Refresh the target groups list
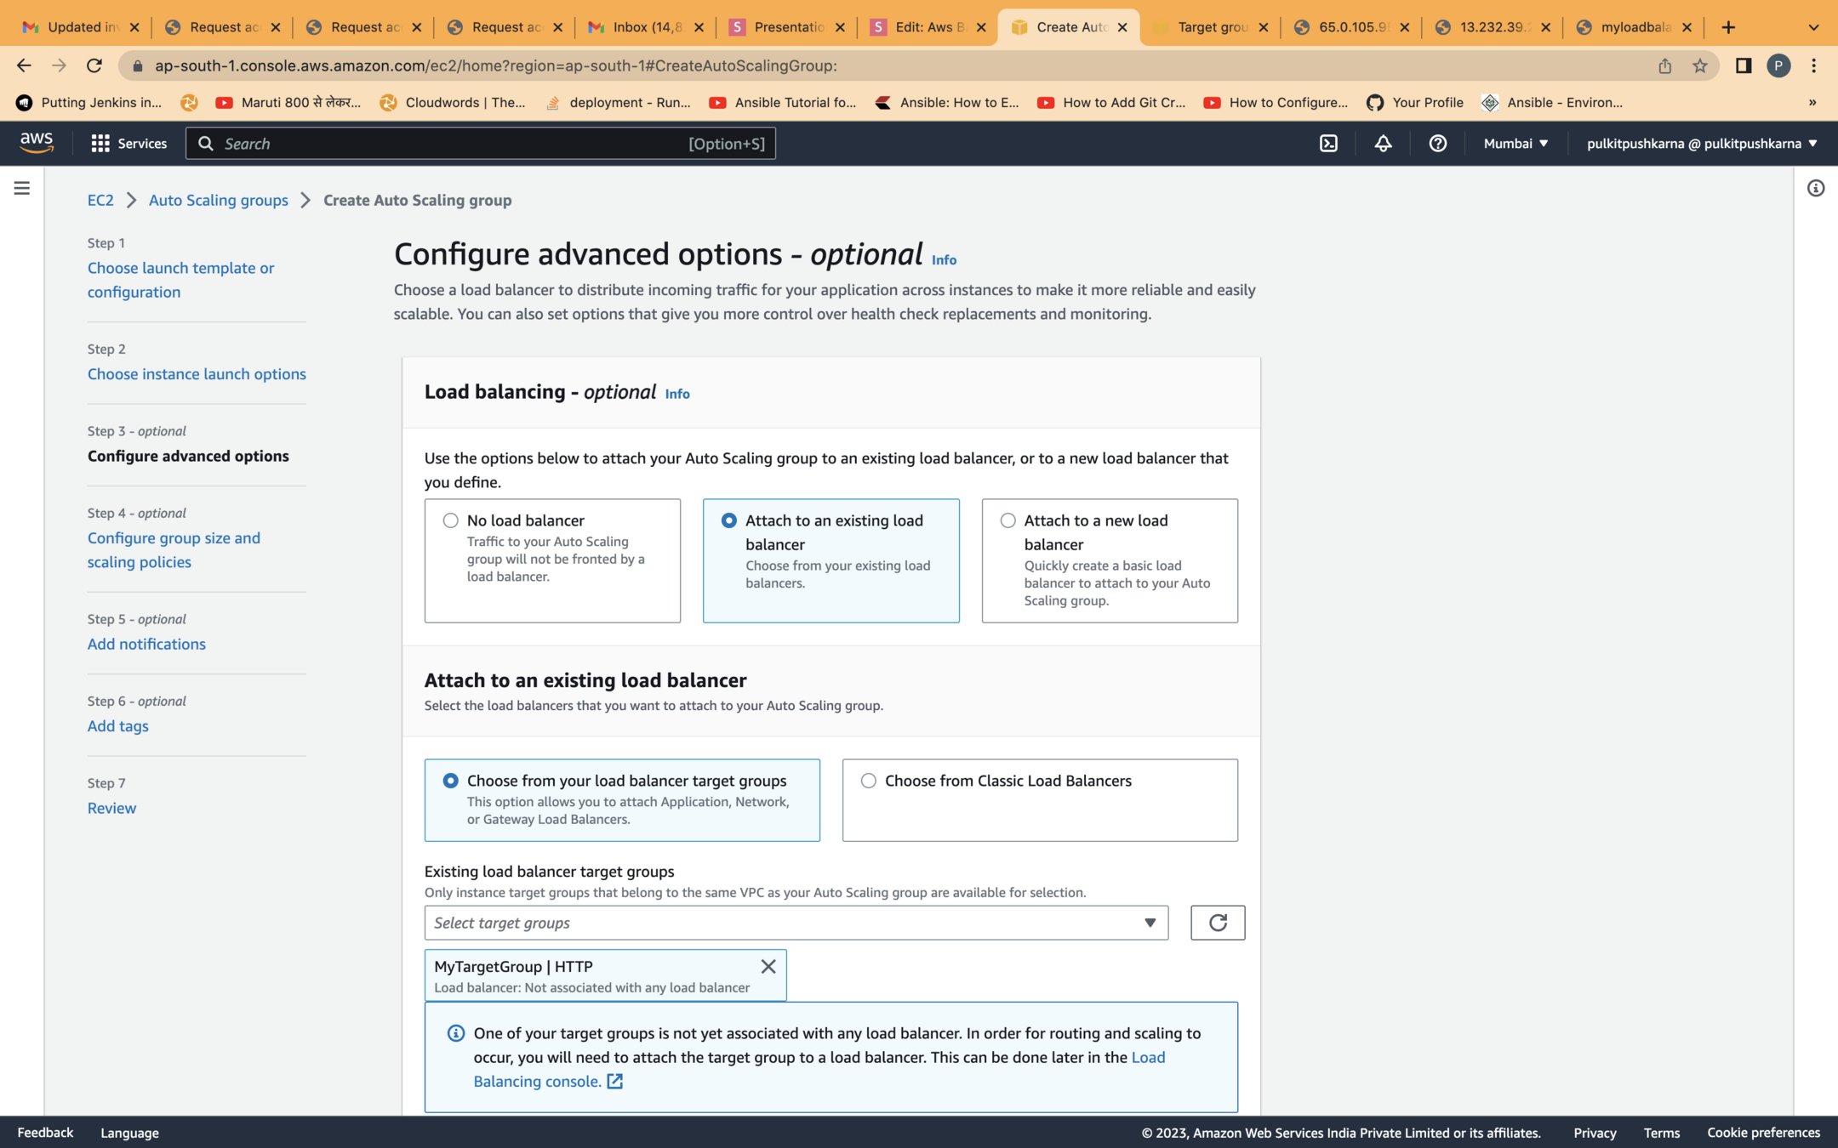This screenshot has height=1148, width=1838. click(x=1217, y=923)
